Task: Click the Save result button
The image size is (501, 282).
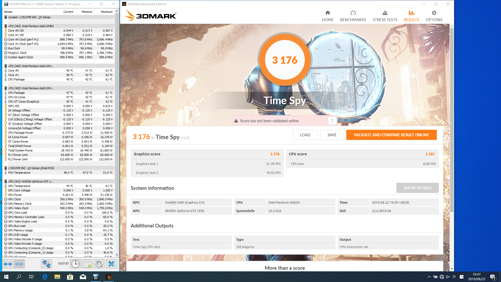Action: coord(332,135)
